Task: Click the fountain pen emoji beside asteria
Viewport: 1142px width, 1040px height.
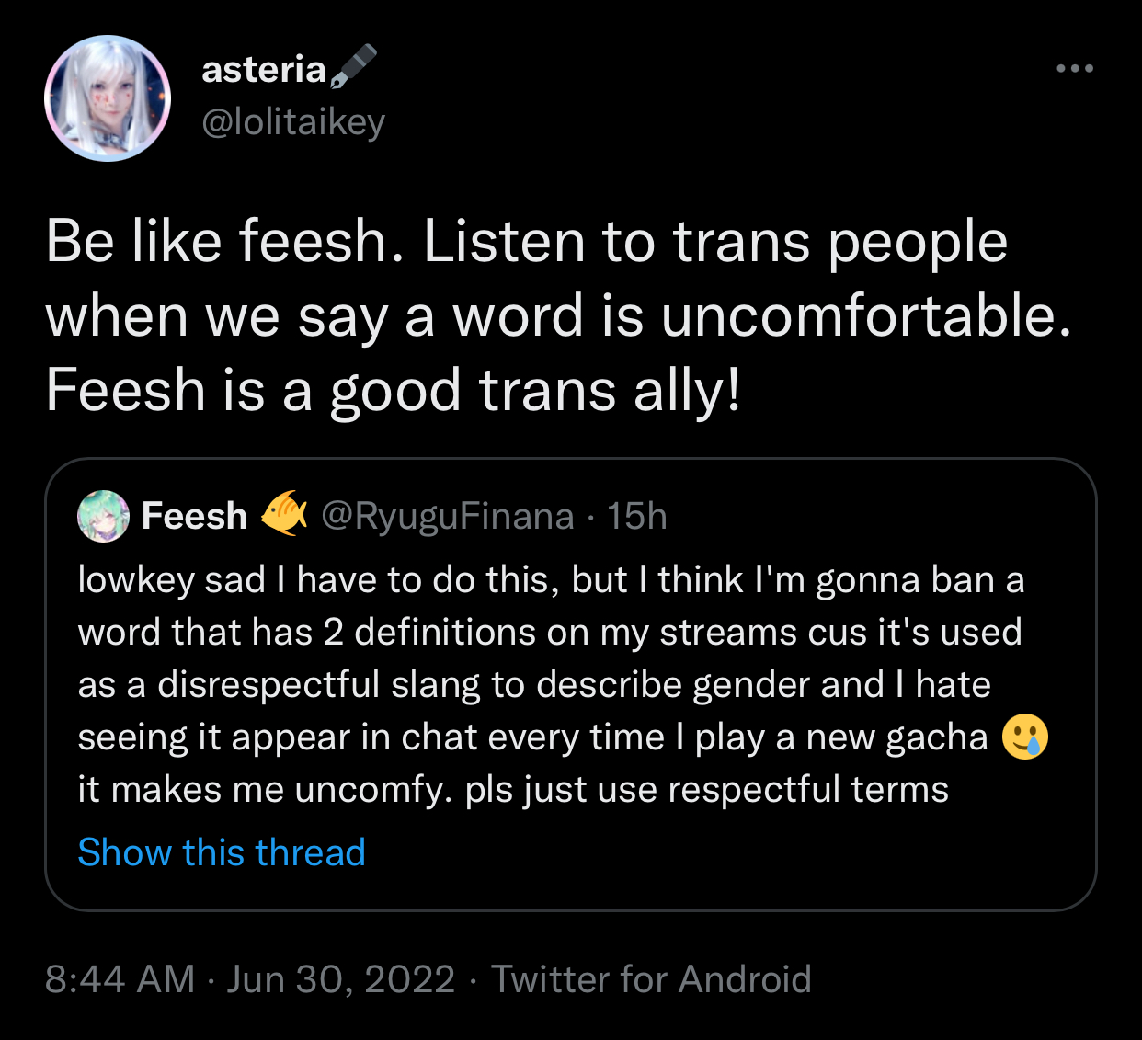Action: [x=353, y=66]
